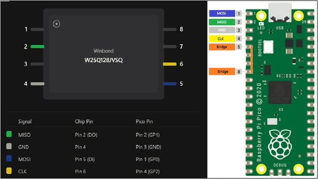
Task: Click chip pin 8 lead
Action: point(170,29)
